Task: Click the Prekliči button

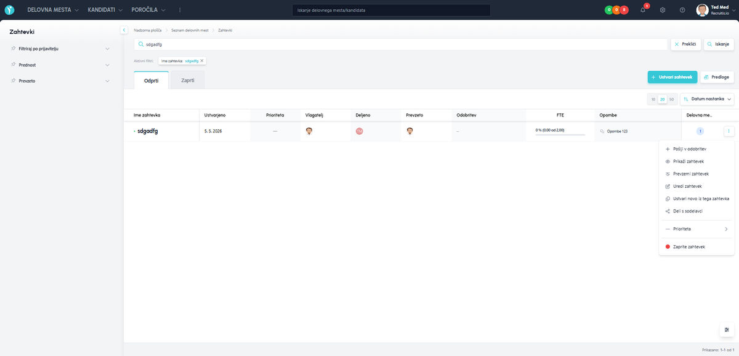Action: pyautogui.click(x=685, y=44)
